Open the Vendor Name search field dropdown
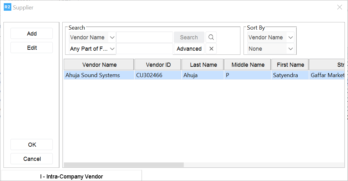348x181 pixels. point(112,37)
